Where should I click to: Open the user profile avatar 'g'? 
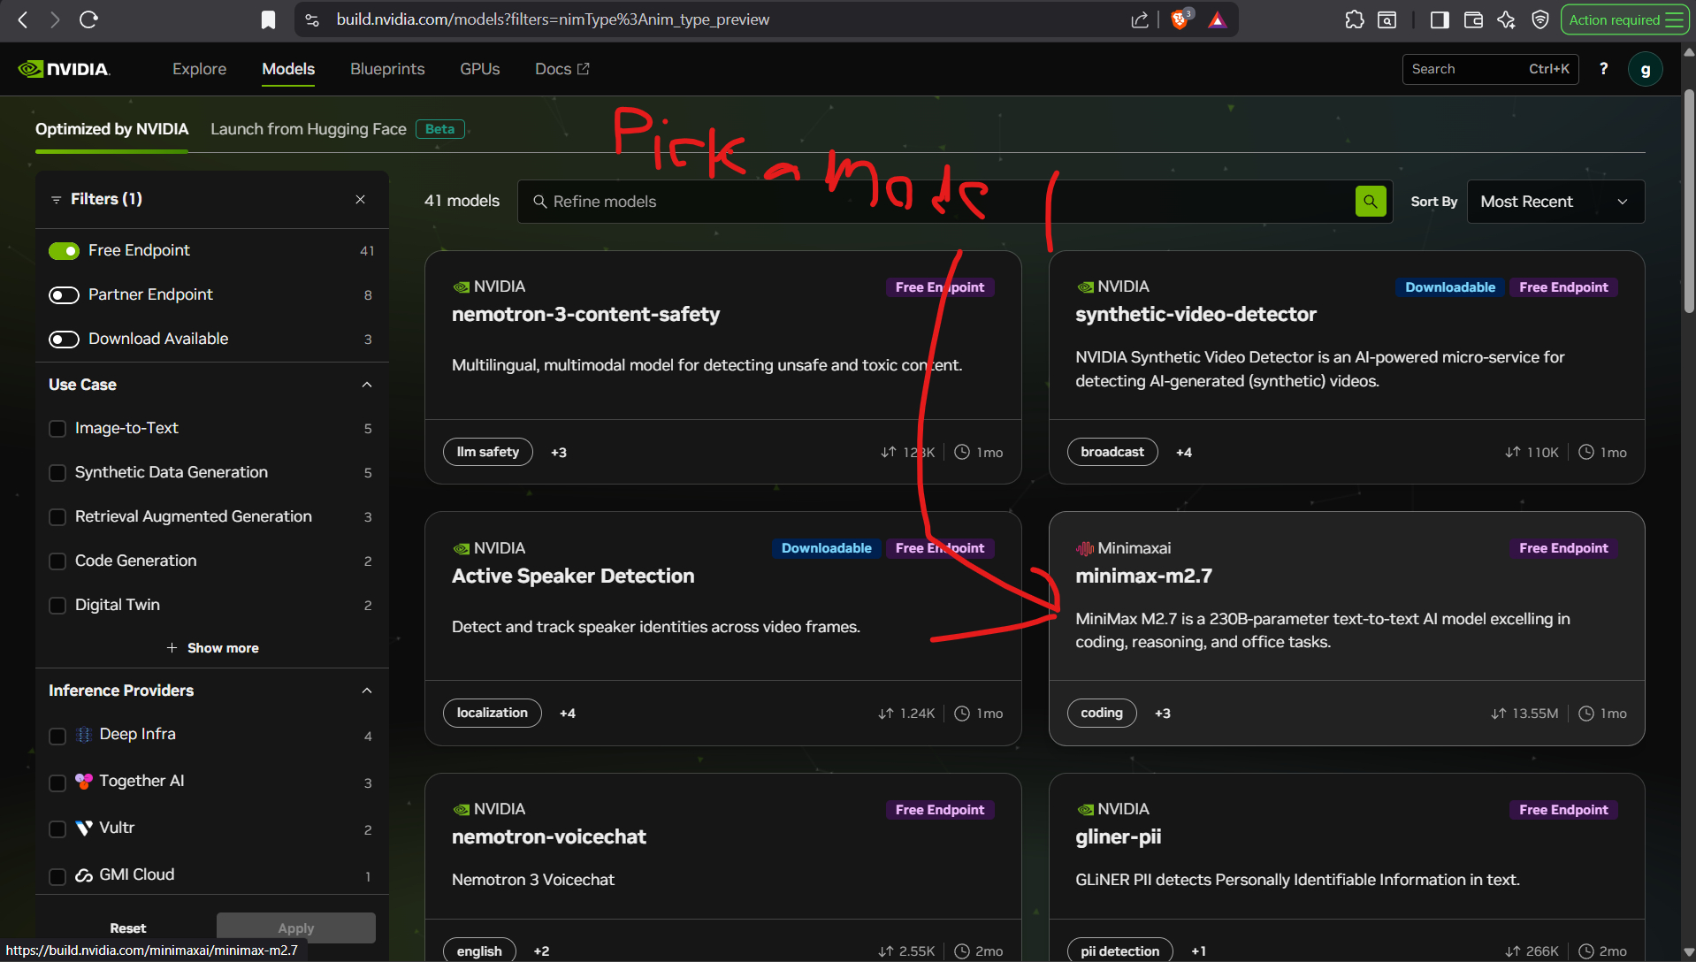point(1645,69)
